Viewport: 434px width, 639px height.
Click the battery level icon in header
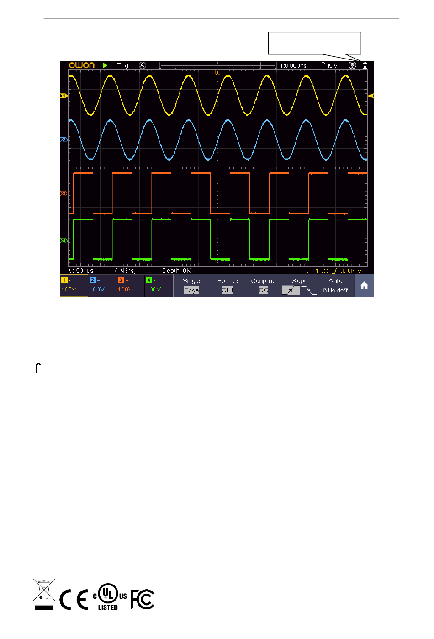365,65
